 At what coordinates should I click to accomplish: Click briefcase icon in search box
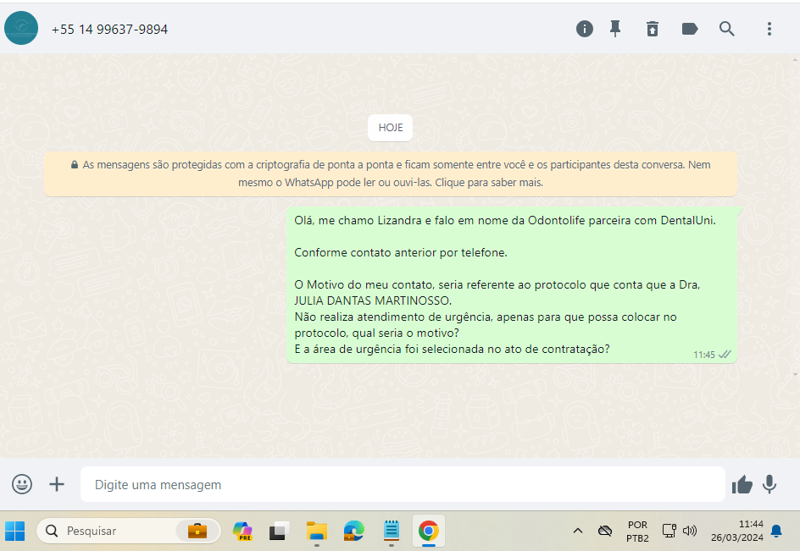(x=197, y=532)
